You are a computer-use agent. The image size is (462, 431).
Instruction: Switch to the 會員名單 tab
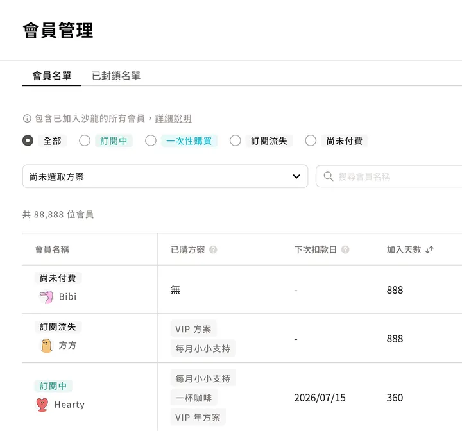(x=52, y=76)
